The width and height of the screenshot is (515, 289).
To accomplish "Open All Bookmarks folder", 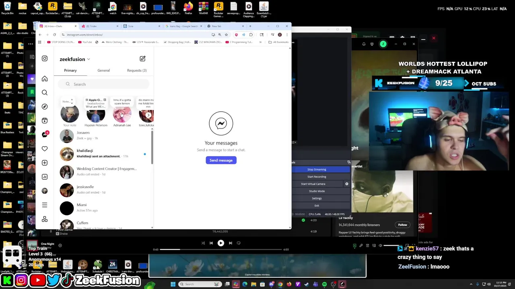I will [278, 42].
